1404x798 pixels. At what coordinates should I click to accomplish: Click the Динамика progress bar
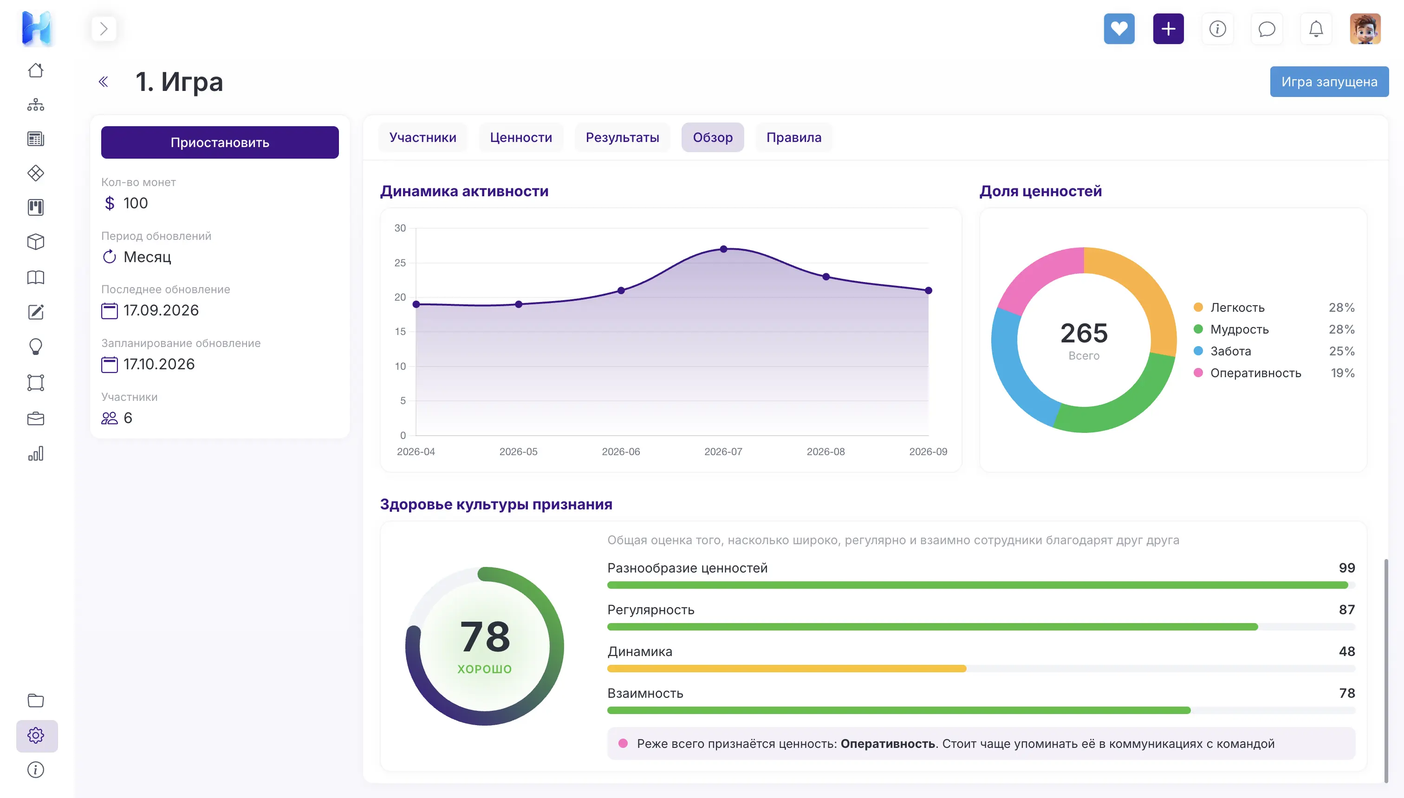click(x=981, y=669)
